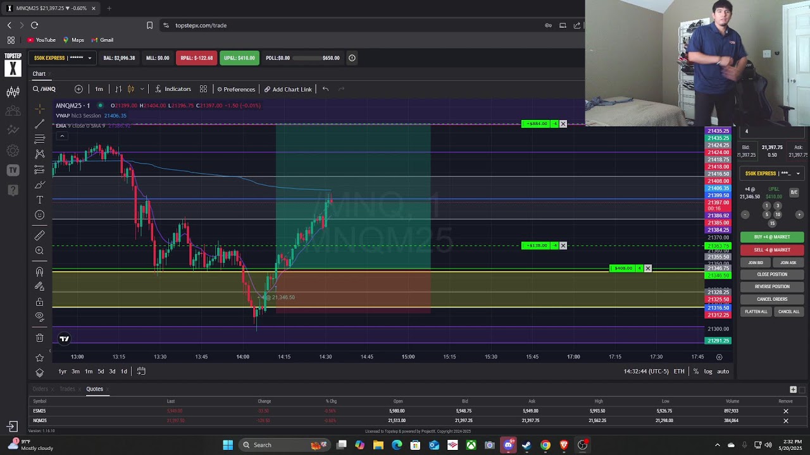Select the 1d time range
The image size is (810, 455).
tap(124, 372)
